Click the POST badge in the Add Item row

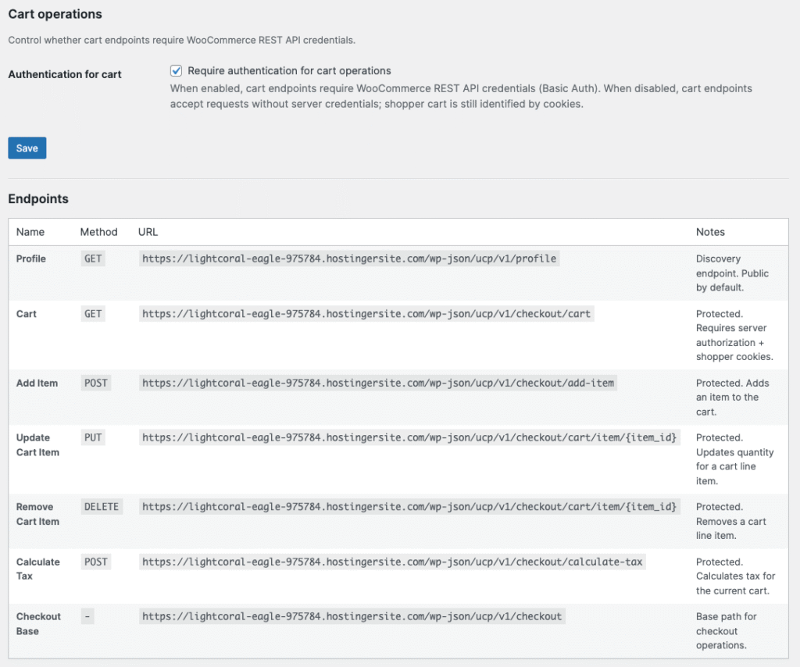click(96, 383)
